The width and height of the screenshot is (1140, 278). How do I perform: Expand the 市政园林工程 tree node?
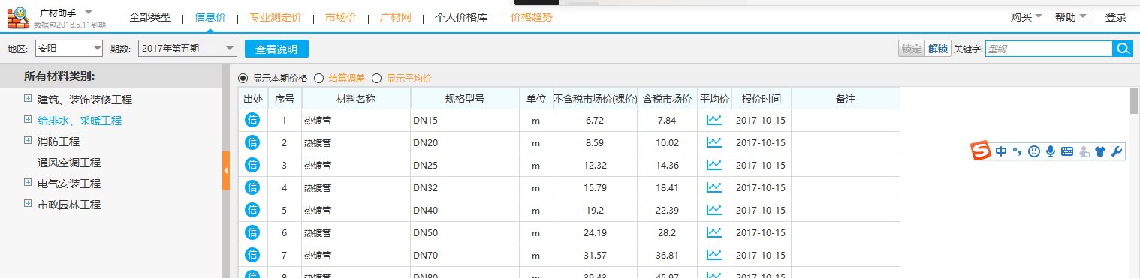coord(28,203)
